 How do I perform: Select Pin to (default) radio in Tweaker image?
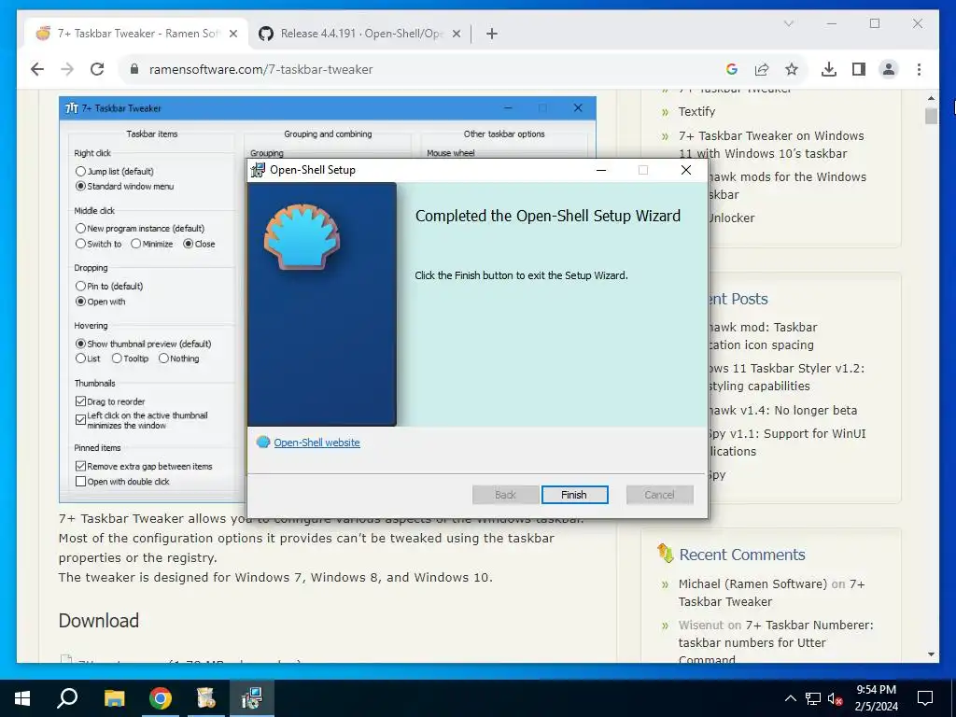point(80,286)
